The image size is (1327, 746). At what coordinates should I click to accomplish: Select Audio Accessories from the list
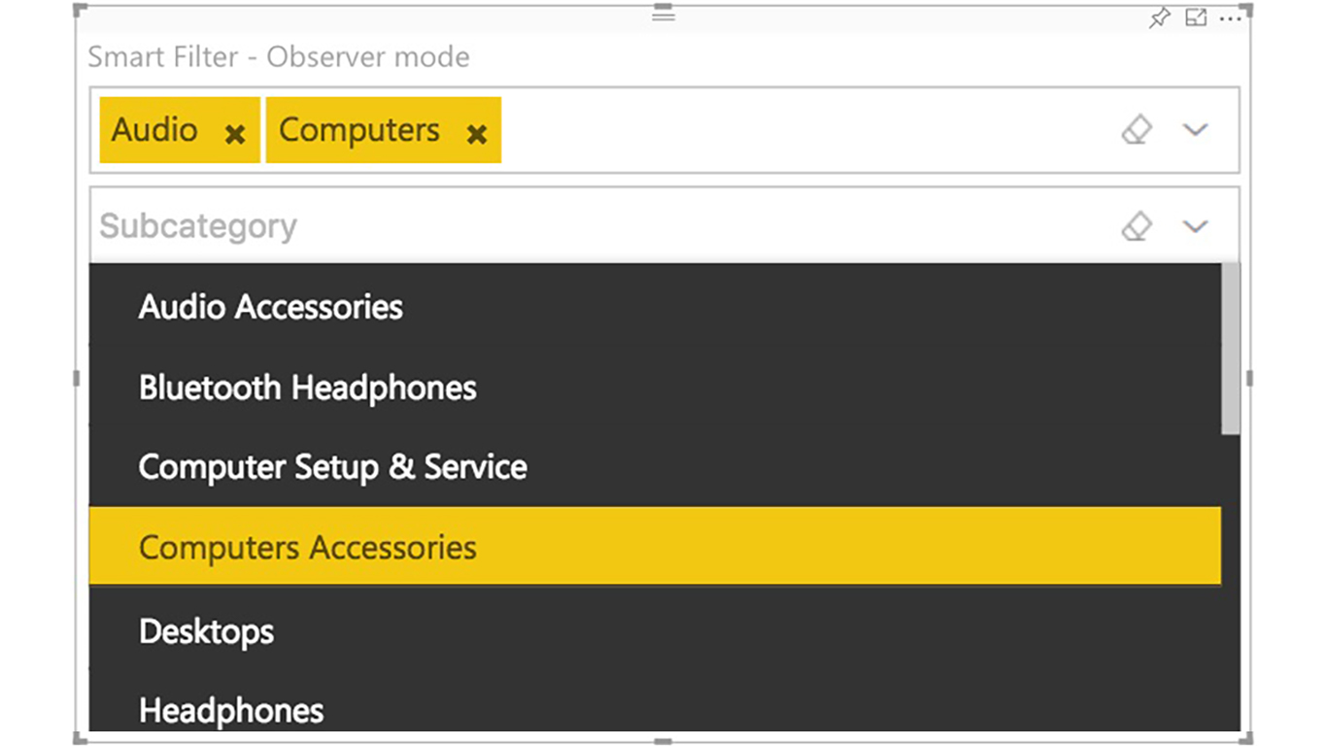point(270,307)
